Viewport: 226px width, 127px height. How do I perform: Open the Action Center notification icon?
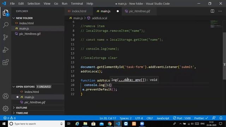pos(220,124)
